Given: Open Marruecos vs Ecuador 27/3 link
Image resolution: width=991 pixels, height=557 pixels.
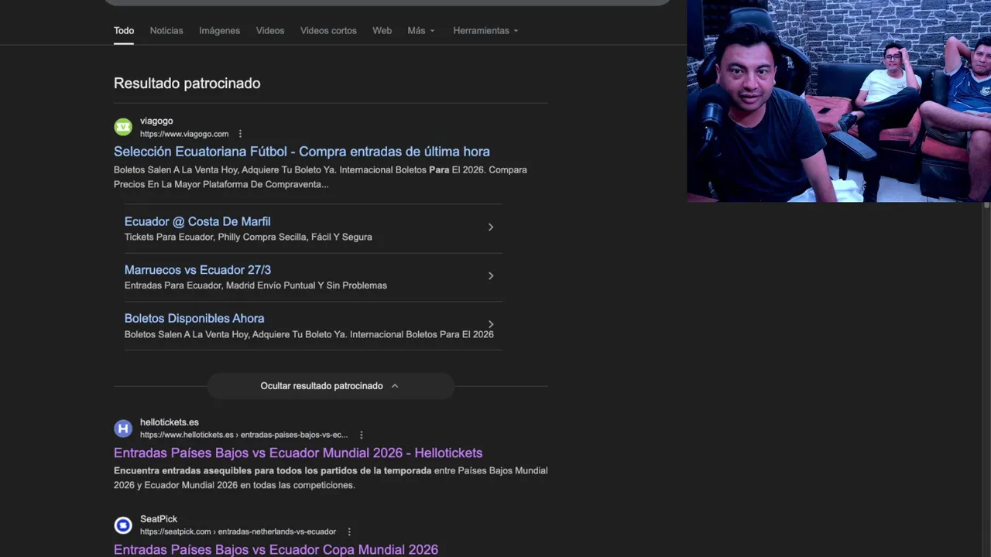Looking at the screenshot, I should (197, 270).
